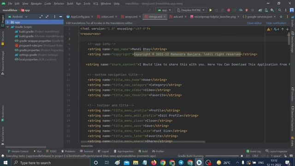Open Build Variants side panel
The height and width of the screenshot is (166, 295).
(3, 136)
